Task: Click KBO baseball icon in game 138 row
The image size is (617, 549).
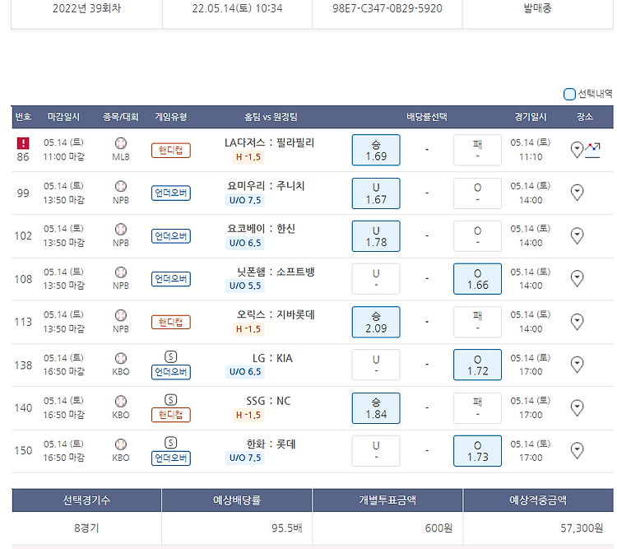Action: 121,358
